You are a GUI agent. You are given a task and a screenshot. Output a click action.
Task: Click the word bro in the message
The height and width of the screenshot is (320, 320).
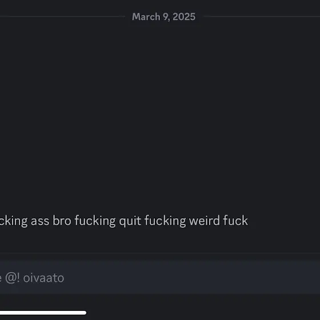[x=62, y=221]
